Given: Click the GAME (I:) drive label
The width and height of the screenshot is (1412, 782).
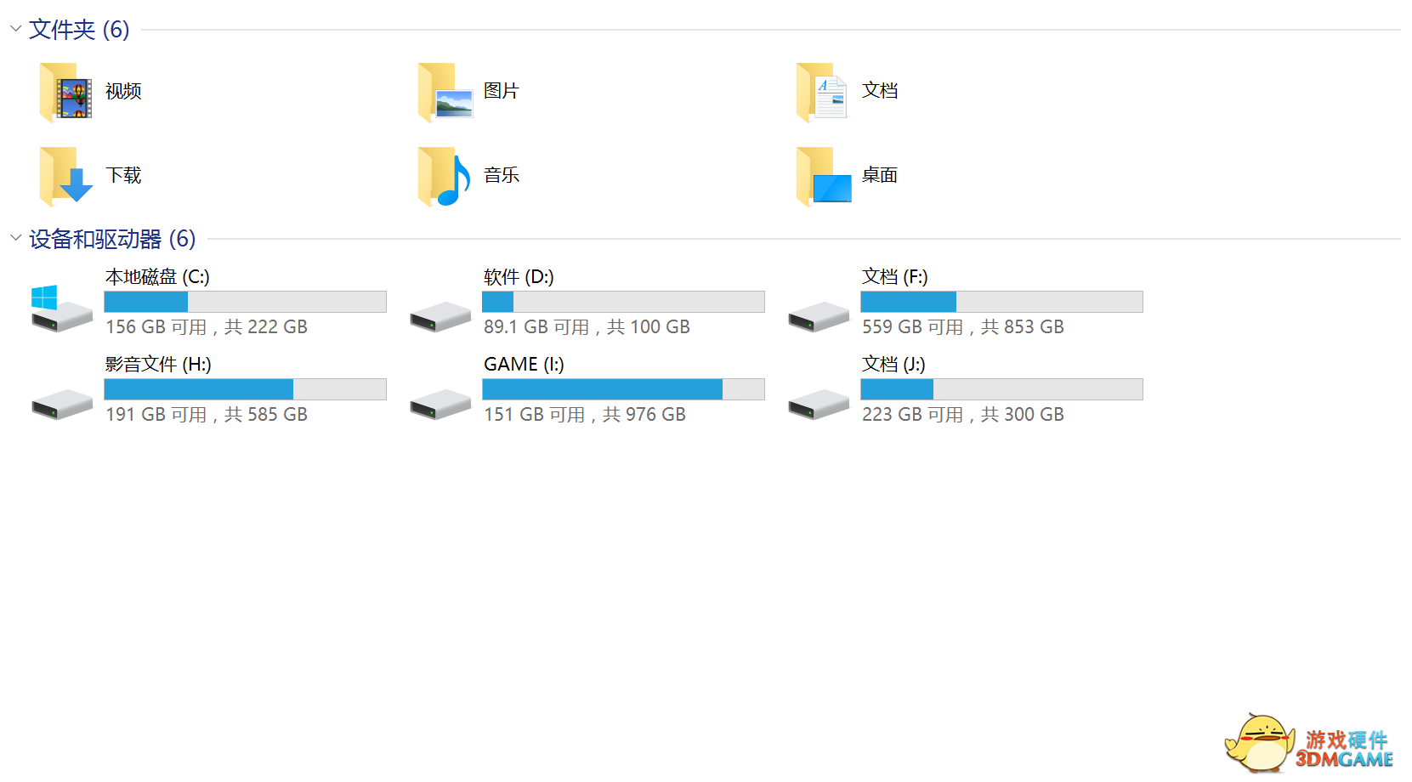Looking at the screenshot, I should [524, 364].
